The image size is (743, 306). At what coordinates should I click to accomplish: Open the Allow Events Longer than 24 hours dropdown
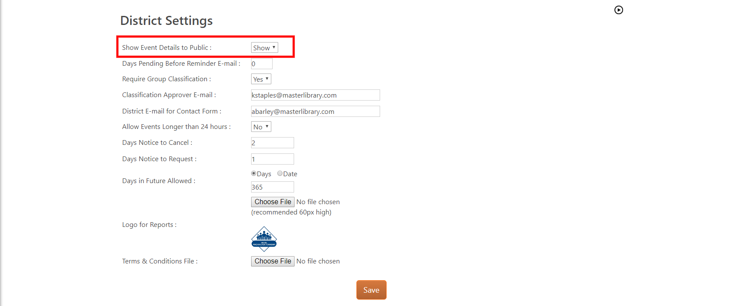click(261, 127)
